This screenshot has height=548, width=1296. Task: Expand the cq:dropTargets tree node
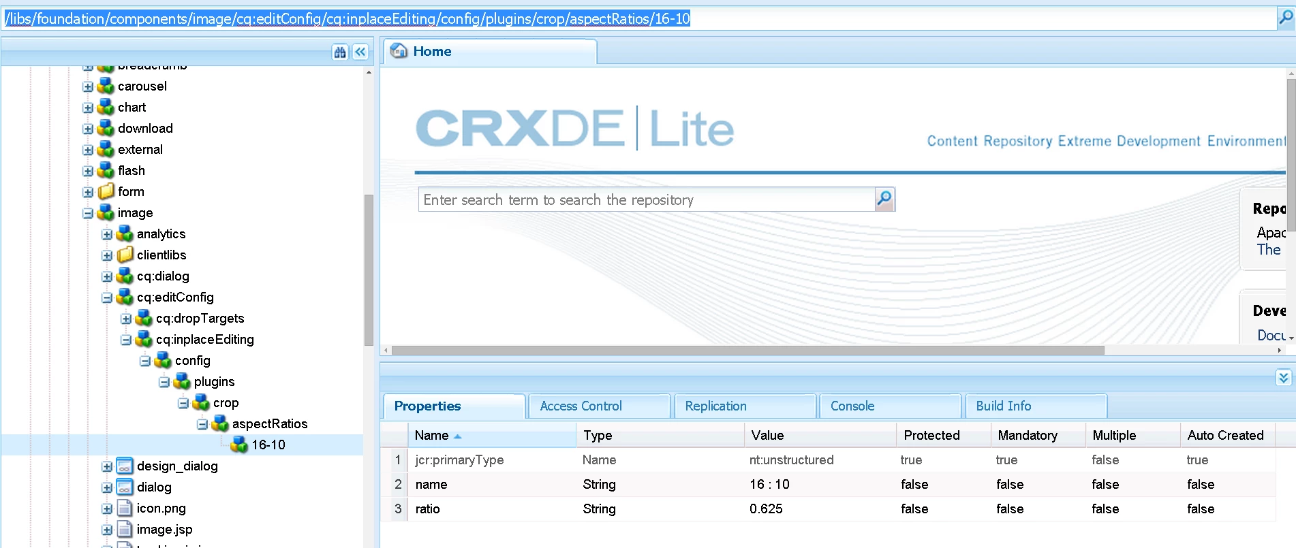[x=126, y=319]
